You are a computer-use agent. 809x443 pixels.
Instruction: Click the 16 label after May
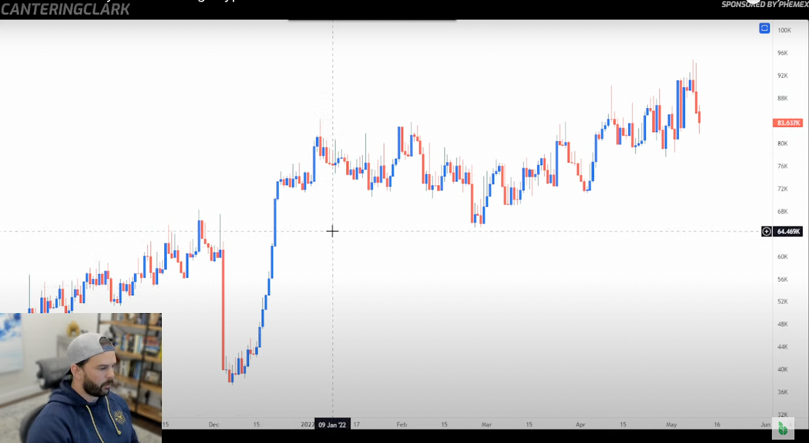pos(717,424)
